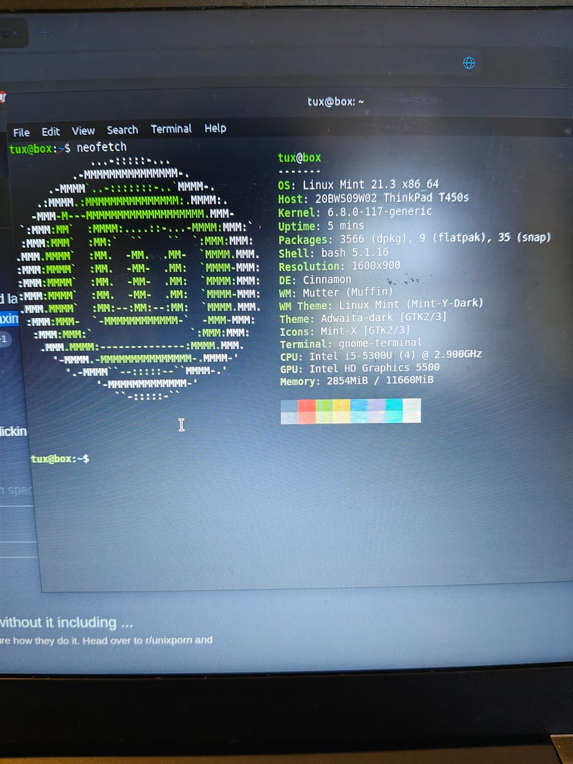Click the Icons Mint-X line
This screenshot has height=764, width=573.
click(345, 331)
